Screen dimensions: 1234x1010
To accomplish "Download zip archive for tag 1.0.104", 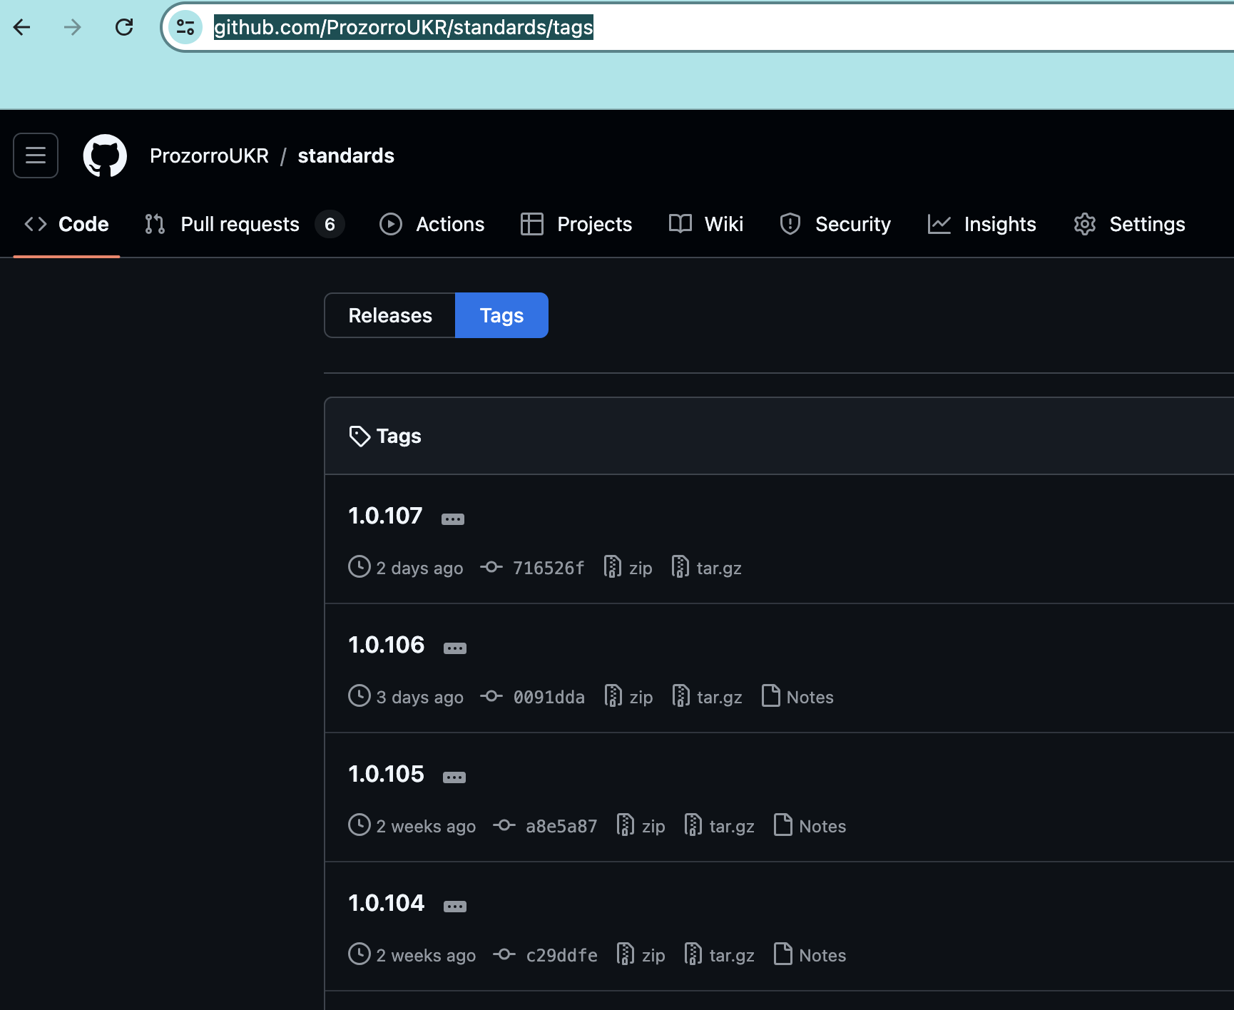I will coord(641,955).
